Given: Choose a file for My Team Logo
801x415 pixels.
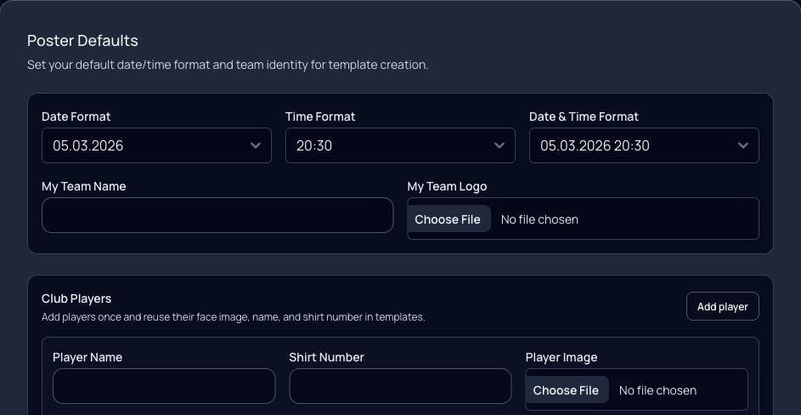Looking at the screenshot, I should click(x=448, y=219).
